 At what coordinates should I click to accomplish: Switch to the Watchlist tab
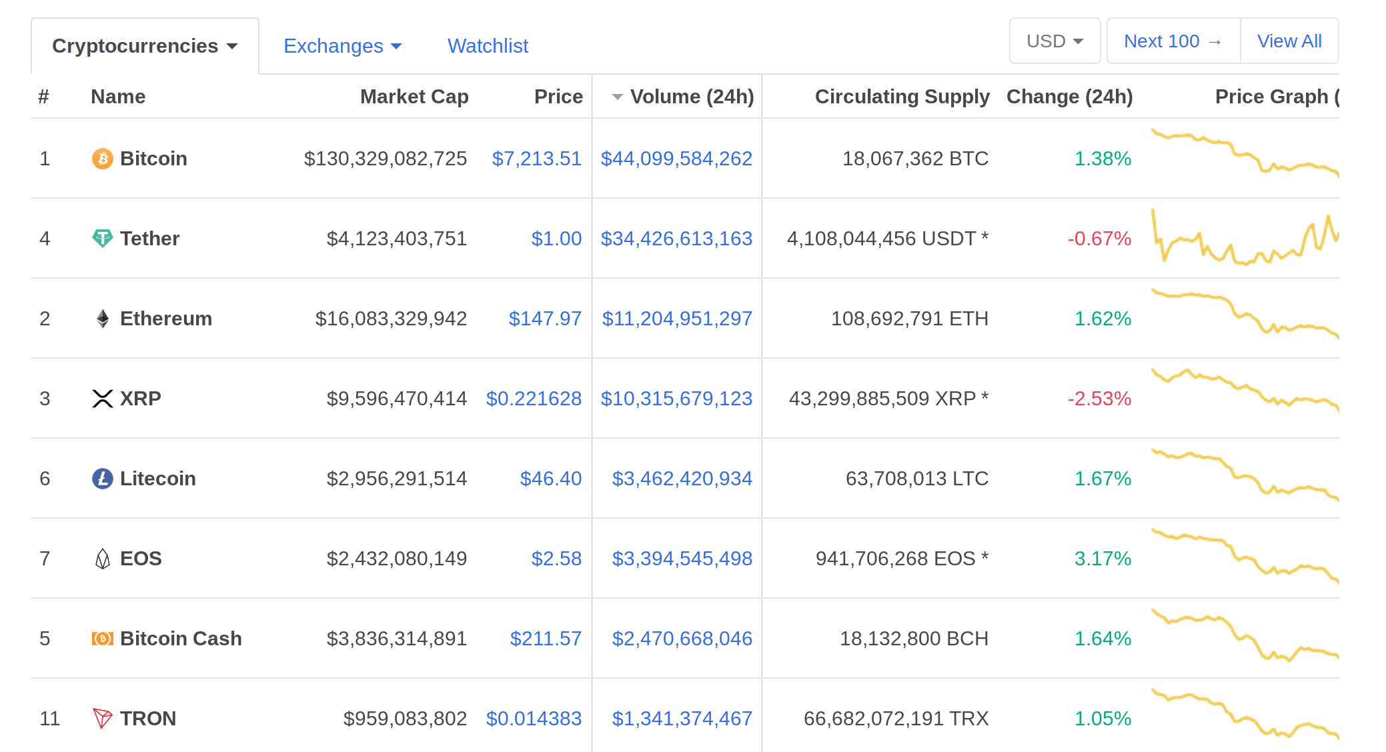click(x=488, y=46)
